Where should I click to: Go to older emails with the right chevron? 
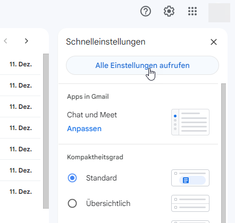27,41
